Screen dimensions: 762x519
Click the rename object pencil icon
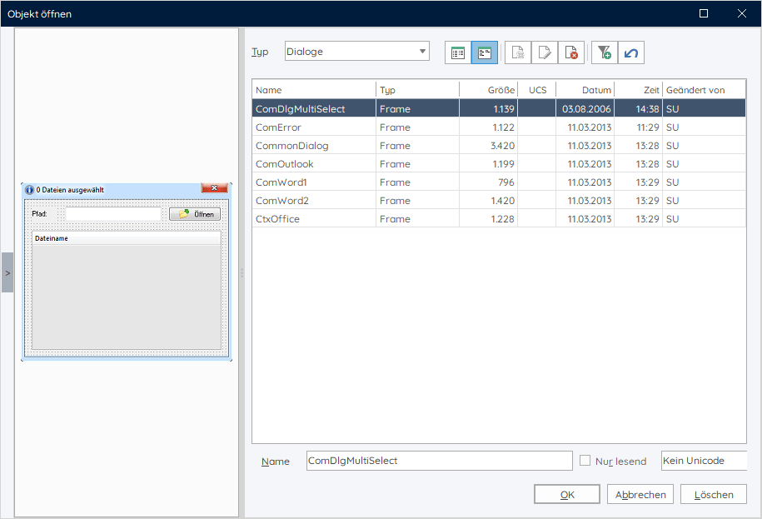(x=545, y=52)
